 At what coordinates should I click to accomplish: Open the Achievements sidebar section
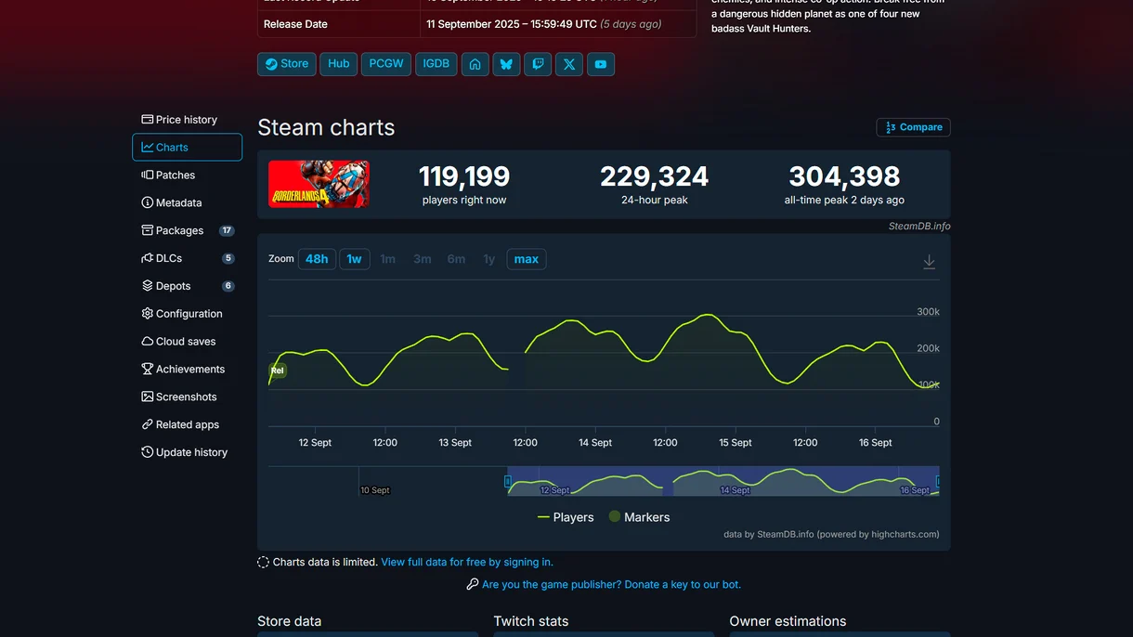click(189, 369)
